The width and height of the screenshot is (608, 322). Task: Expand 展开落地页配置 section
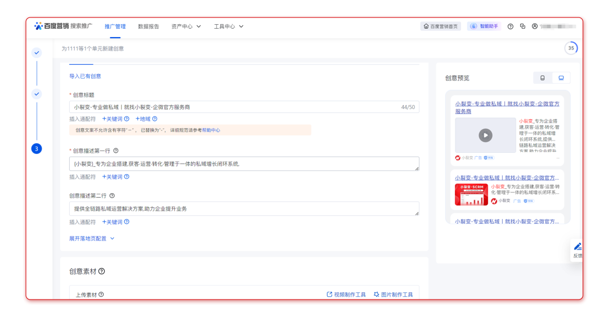(x=92, y=238)
